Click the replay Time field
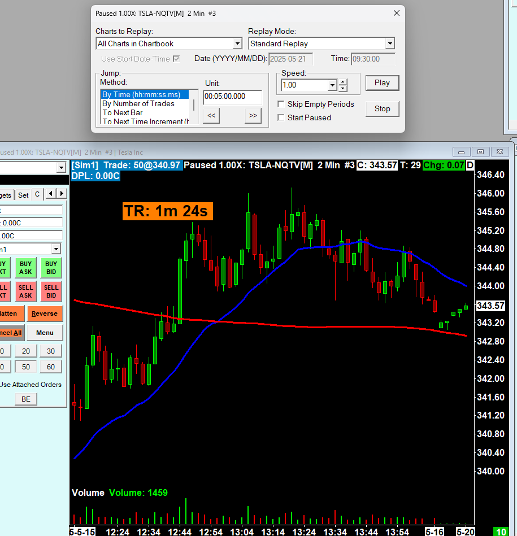 tap(373, 59)
